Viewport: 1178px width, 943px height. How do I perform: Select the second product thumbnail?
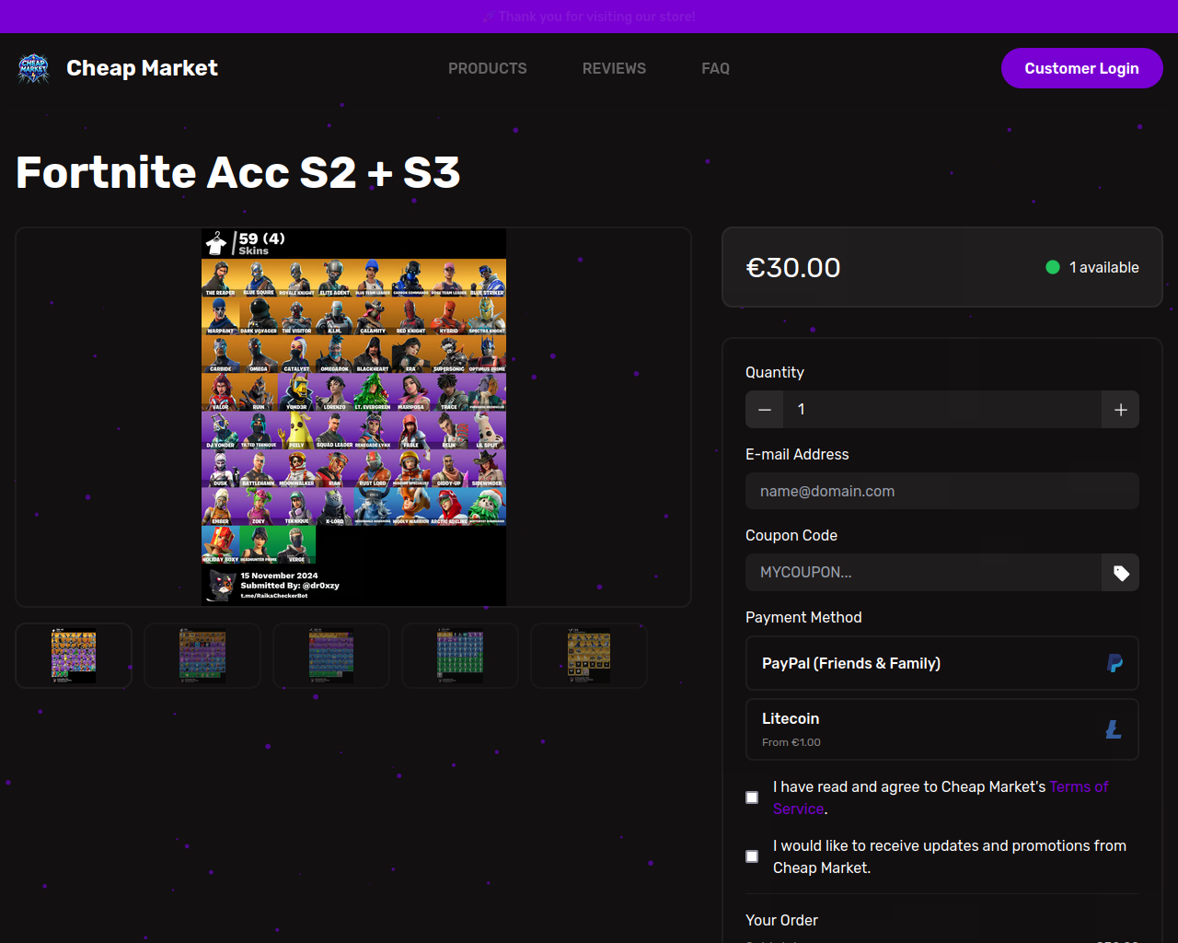click(x=202, y=656)
